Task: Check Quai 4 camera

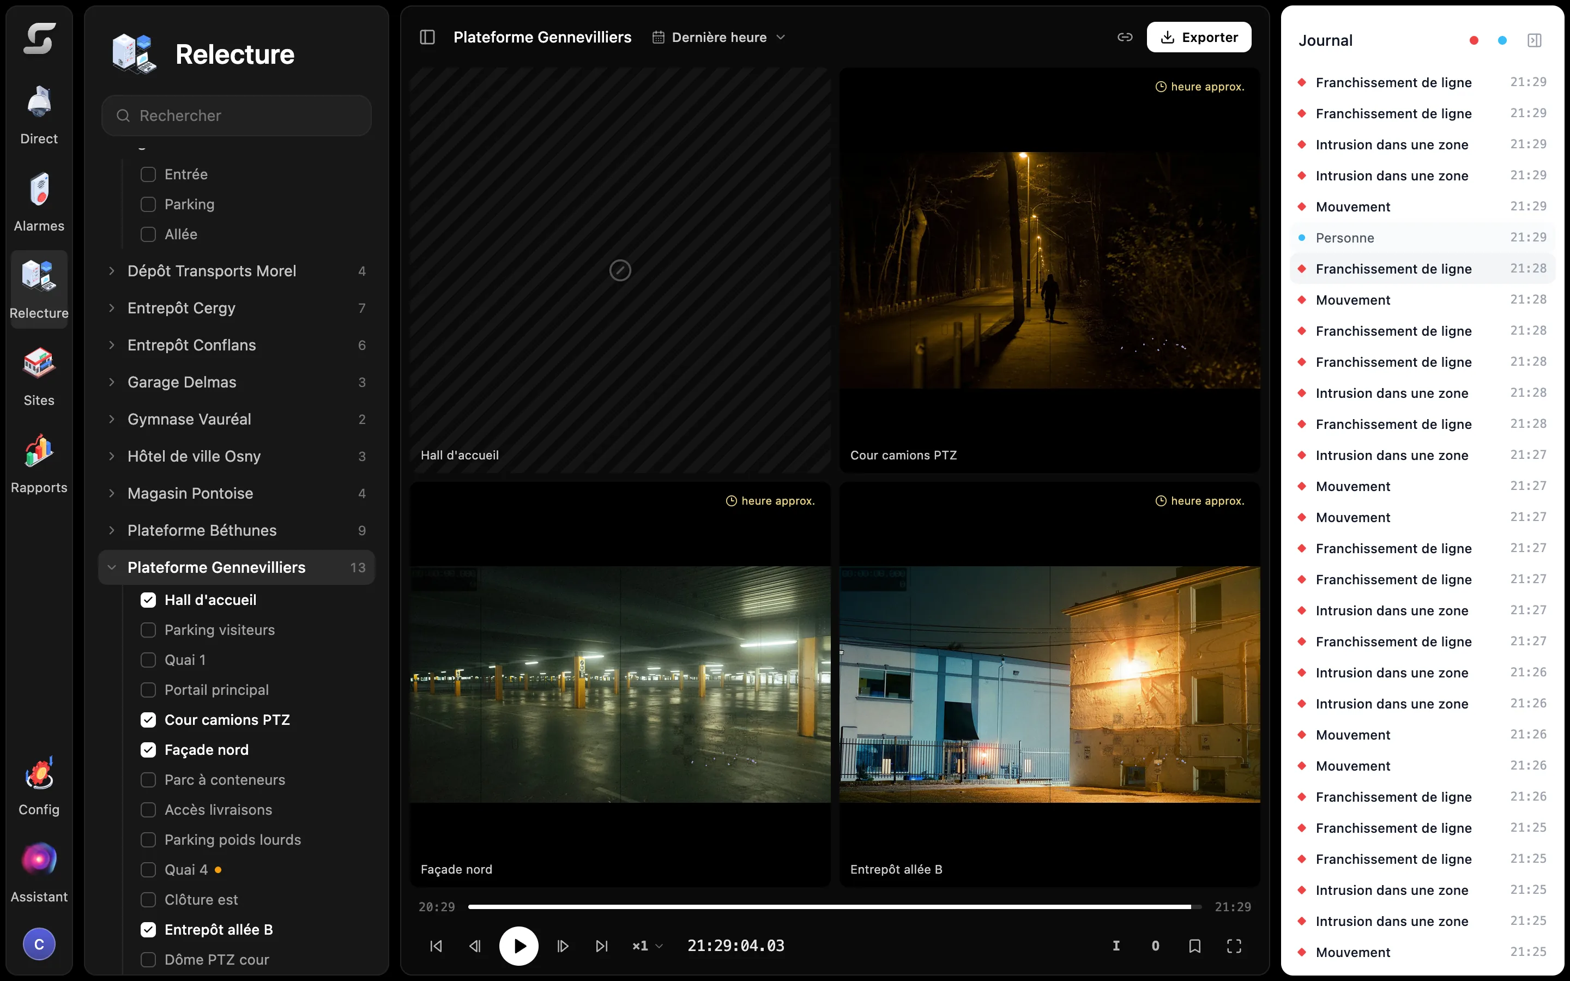Action: pyautogui.click(x=148, y=869)
